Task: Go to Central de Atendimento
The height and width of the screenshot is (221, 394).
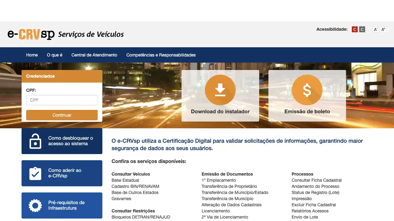Action: click(x=94, y=55)
